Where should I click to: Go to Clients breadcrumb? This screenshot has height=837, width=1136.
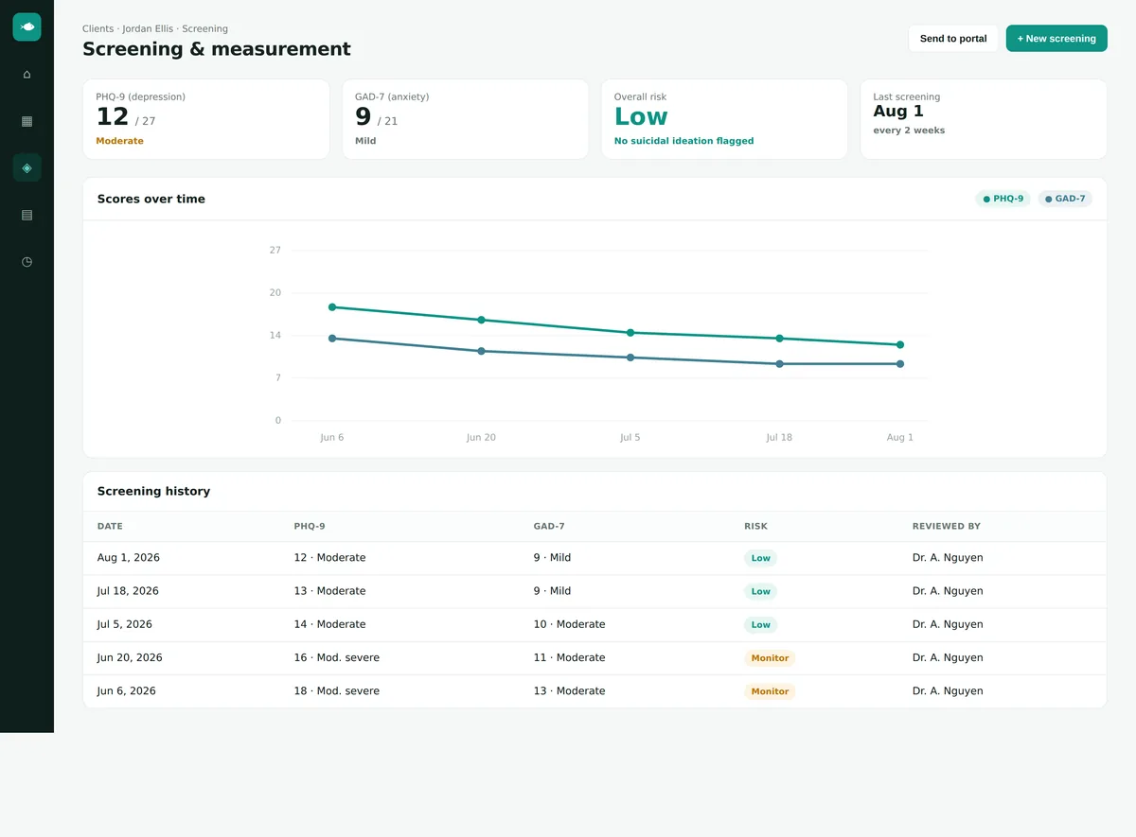click(98, 29)
